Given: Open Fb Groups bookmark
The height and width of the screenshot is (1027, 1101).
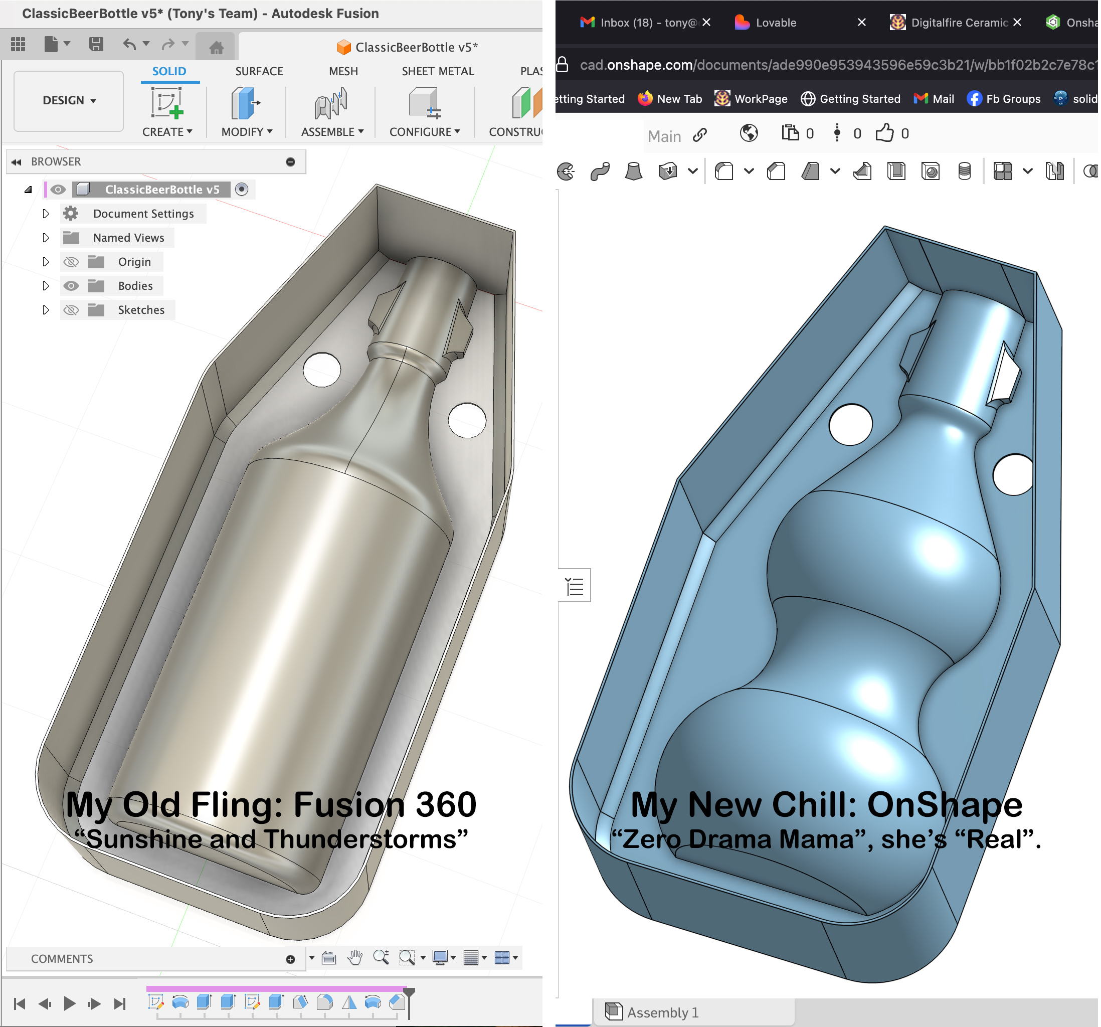Looking at the screenshot, I should coord(1004,99).
